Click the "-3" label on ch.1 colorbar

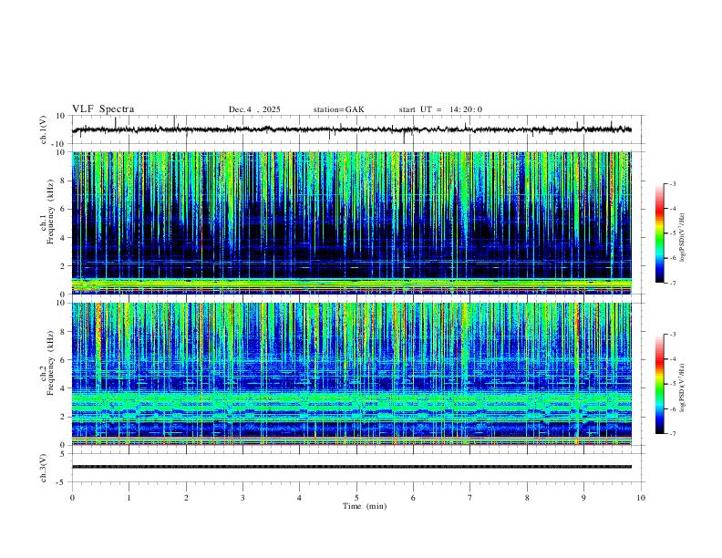tap(672, 183)
